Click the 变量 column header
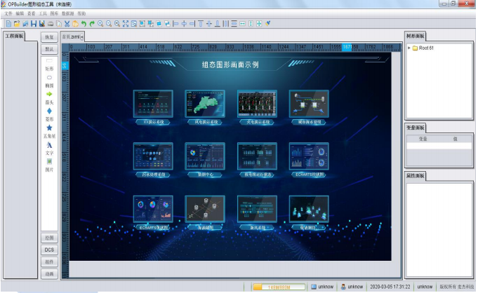478x293 pixels. 423,139
